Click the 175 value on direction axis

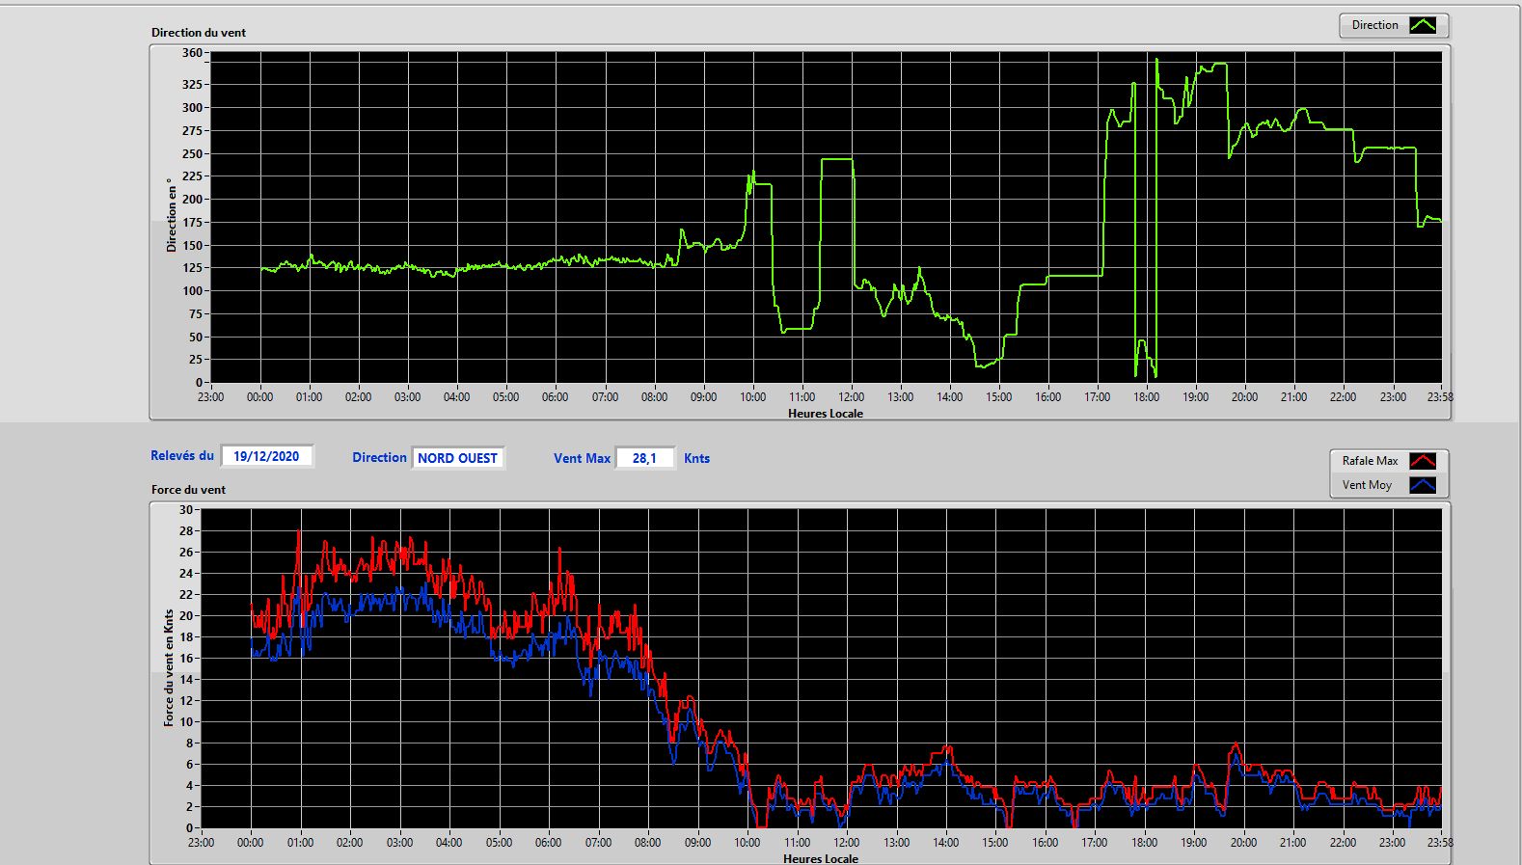[192, 222]
